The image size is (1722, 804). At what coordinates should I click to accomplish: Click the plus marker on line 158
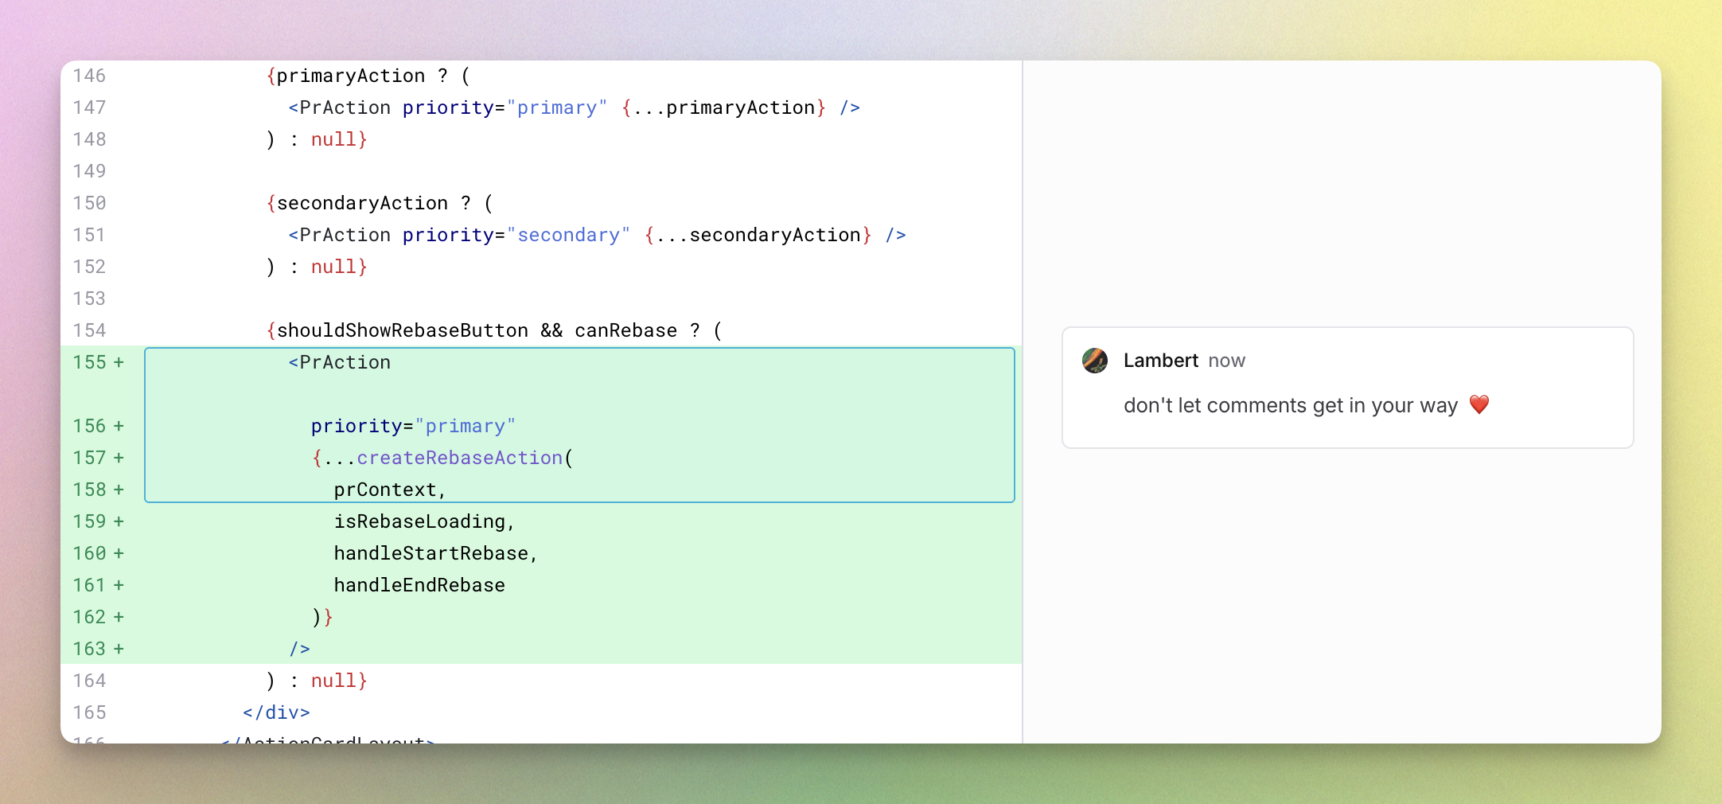coord(119,490)
